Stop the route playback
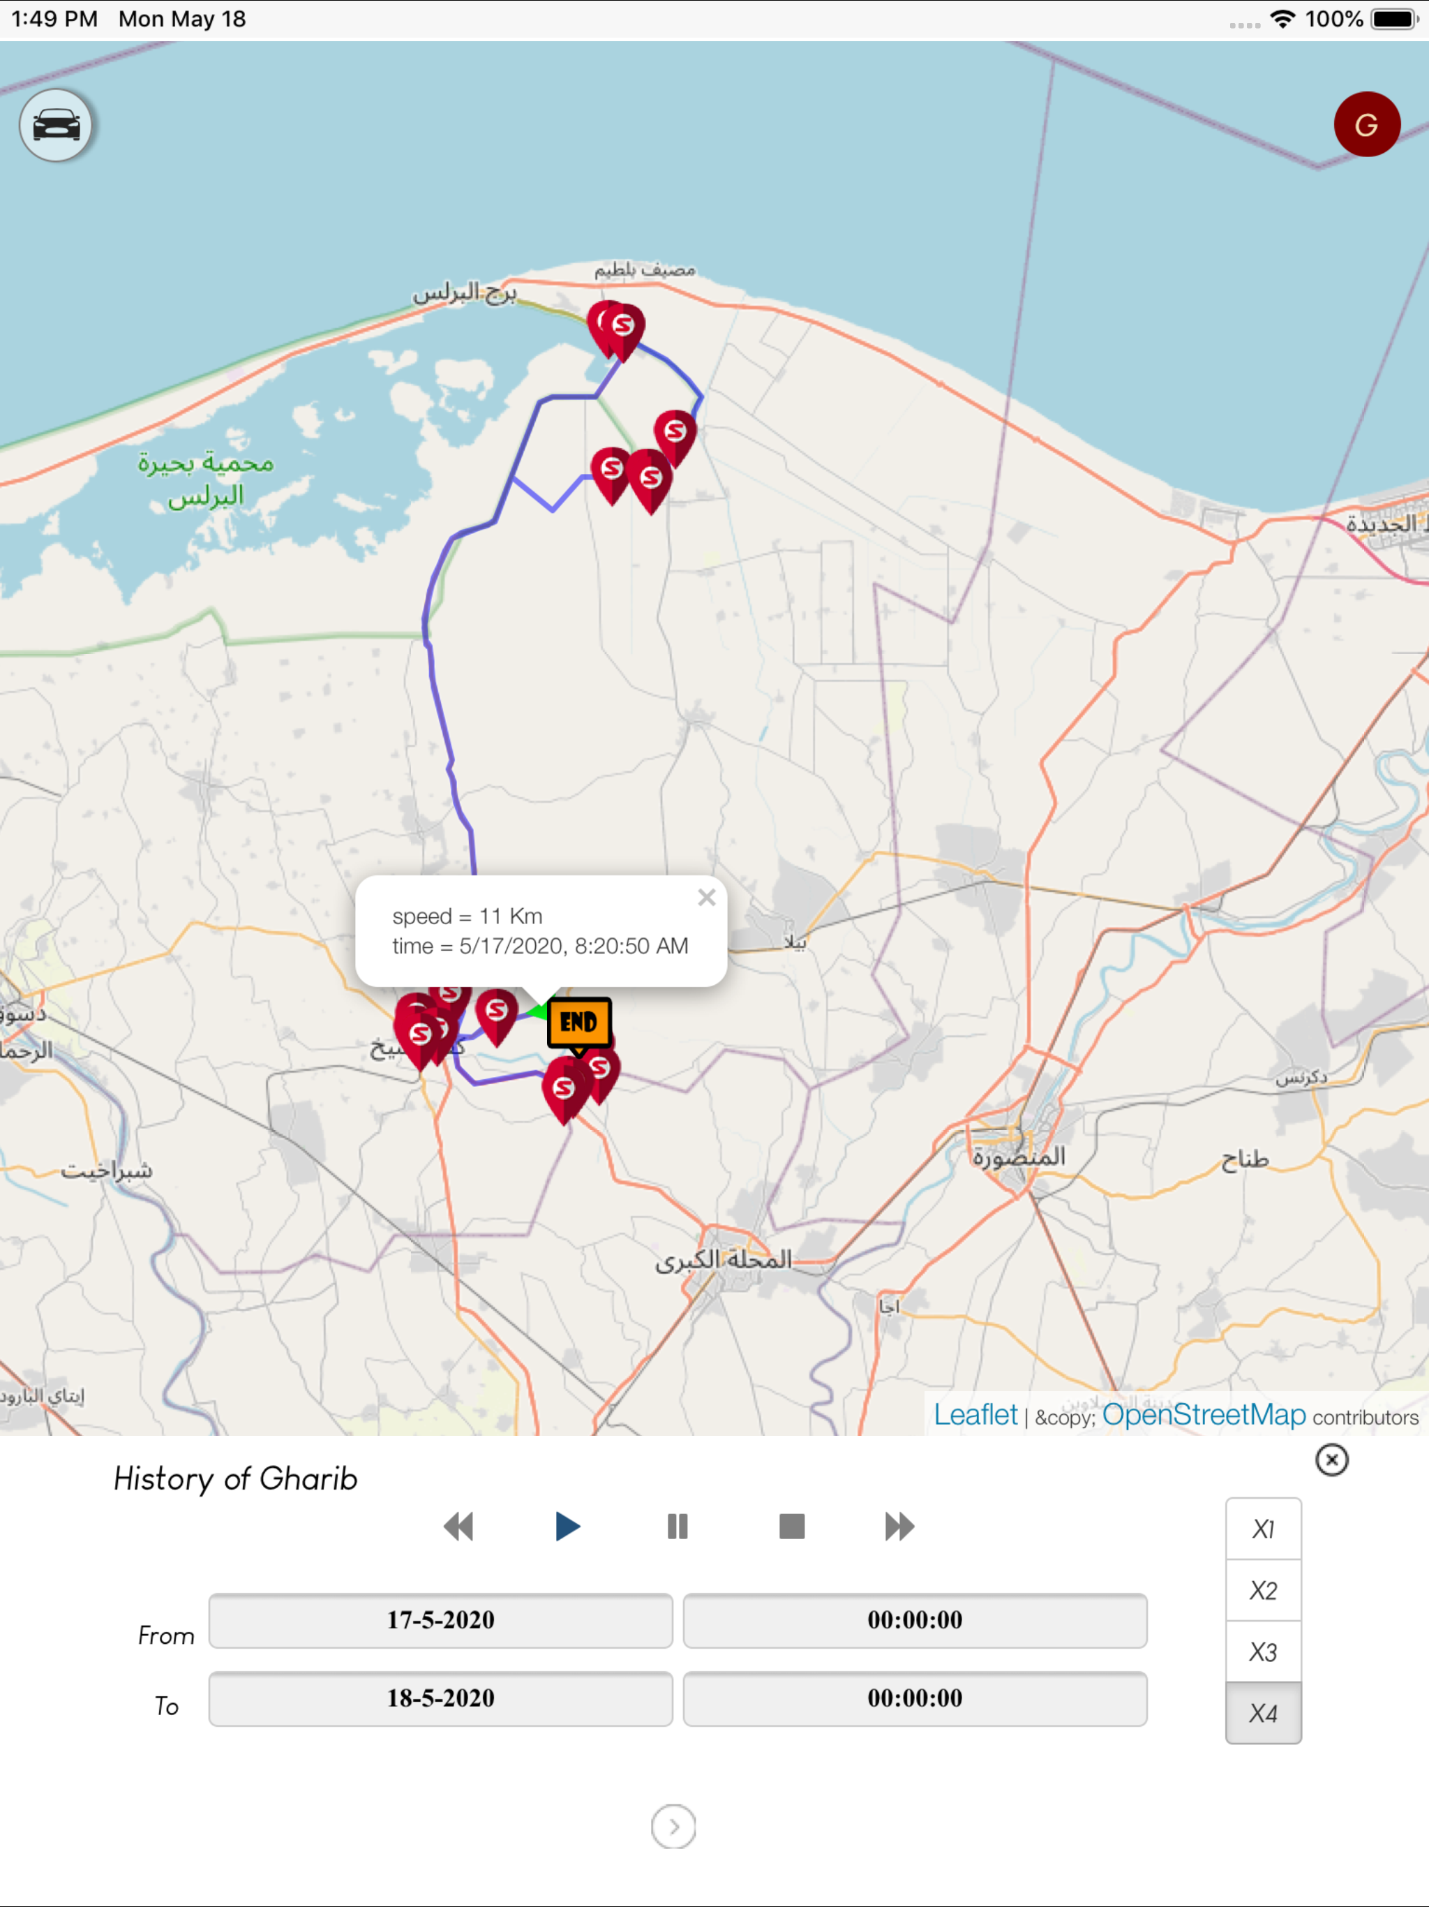The image size is (1429, 1907). [791, 1526]
